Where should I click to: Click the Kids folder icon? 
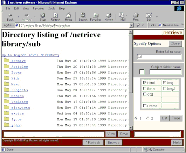pos(6,78)
